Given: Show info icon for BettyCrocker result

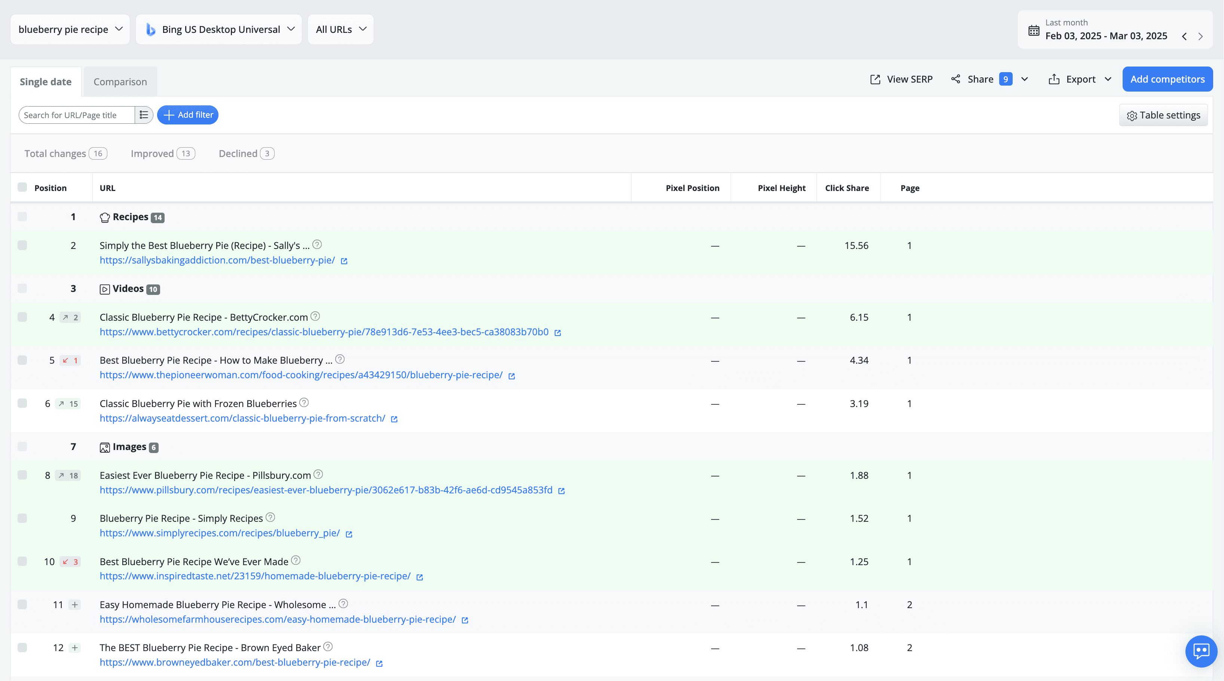Looking at the screenshot, I should coord(315,316).
